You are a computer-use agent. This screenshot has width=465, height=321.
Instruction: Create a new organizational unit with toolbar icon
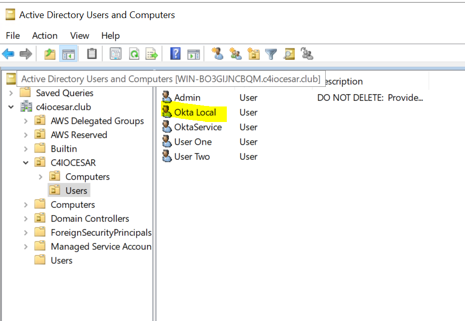[254, 54]
